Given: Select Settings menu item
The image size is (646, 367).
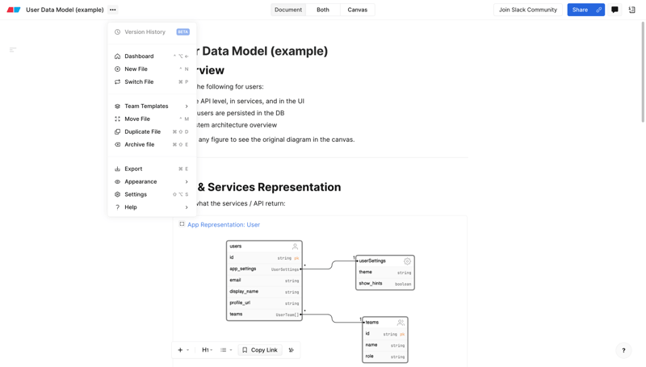Looking at the screenshot, I should click(x=152, y=194).
